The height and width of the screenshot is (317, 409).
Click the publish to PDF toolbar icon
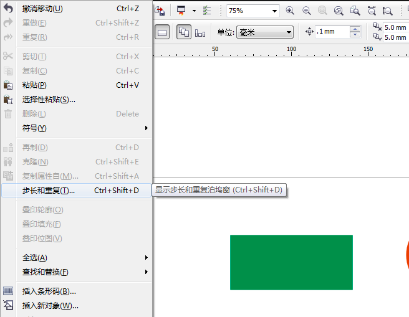click(x=160, y=11)
